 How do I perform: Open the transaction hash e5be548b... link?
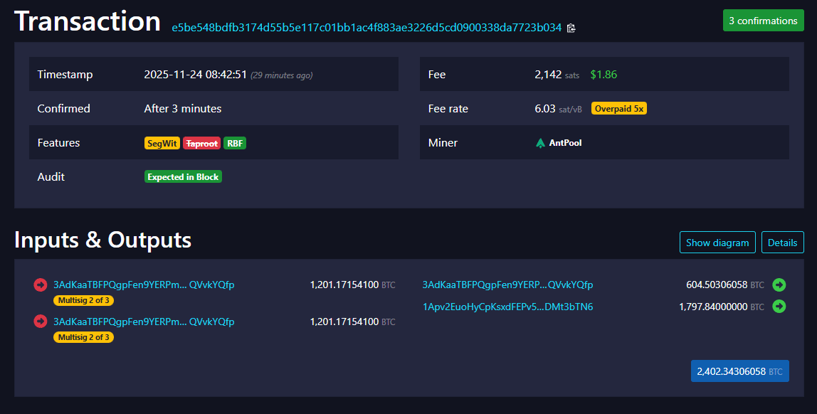click(x=367, y=28)
